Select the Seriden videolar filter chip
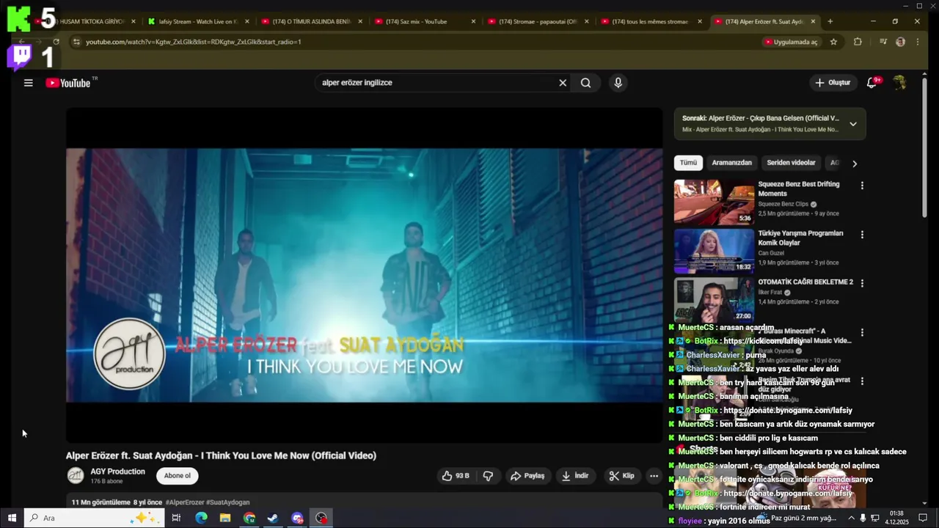 791,163
